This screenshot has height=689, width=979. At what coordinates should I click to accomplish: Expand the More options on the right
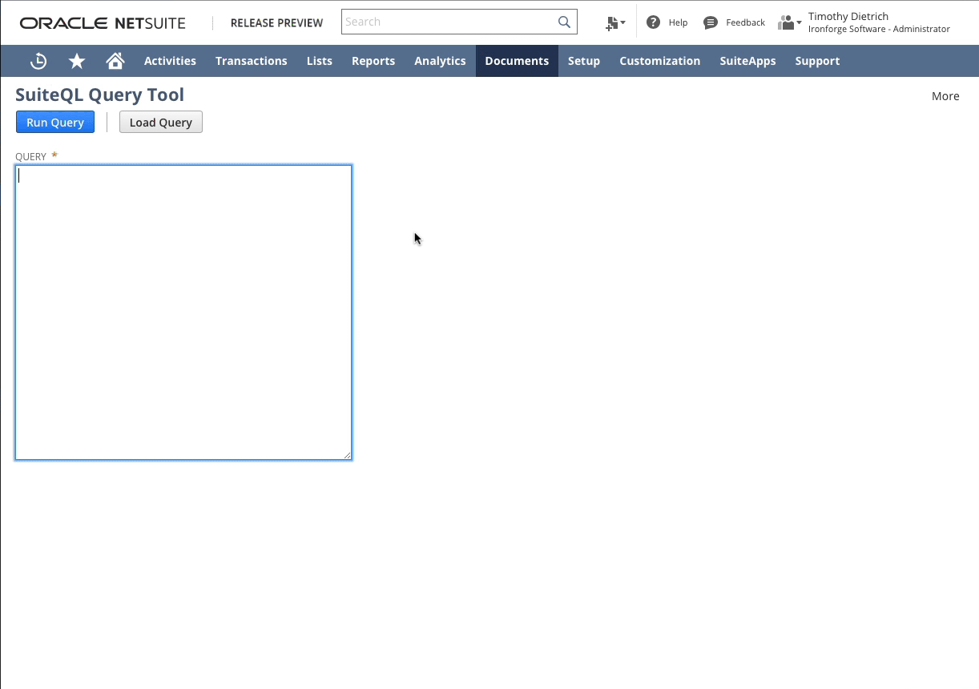(x=945, y=96)
